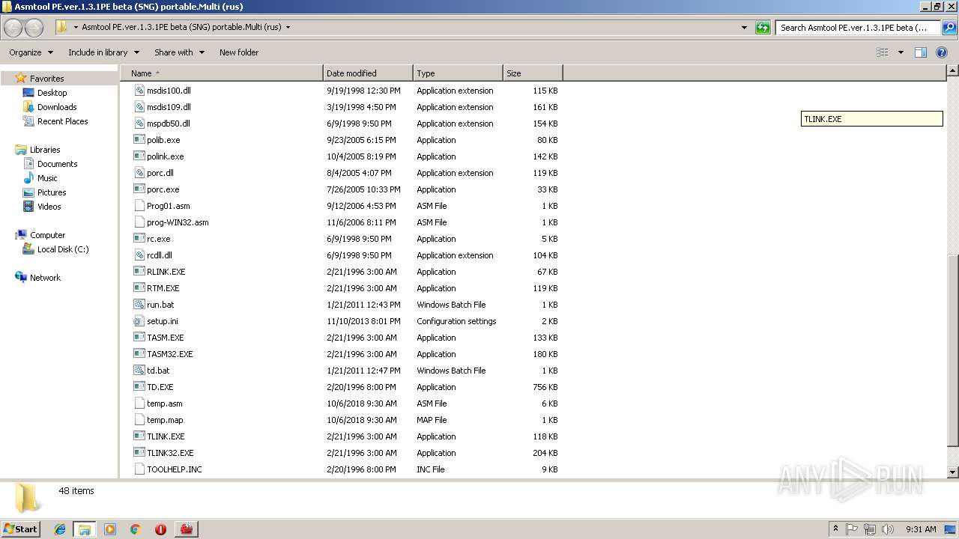This screenshot has height=539, width=959.
Task: Click the Back navigation arrow
Action: pyautogui.click(x=13, y=28)
